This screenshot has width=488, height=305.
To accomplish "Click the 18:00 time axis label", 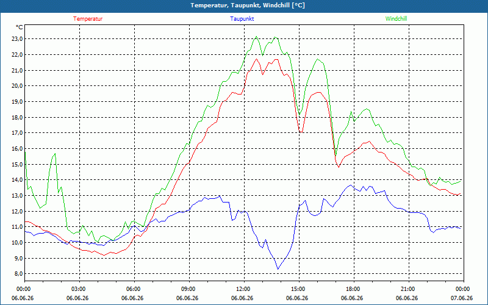I will click(x=353, y=289).
